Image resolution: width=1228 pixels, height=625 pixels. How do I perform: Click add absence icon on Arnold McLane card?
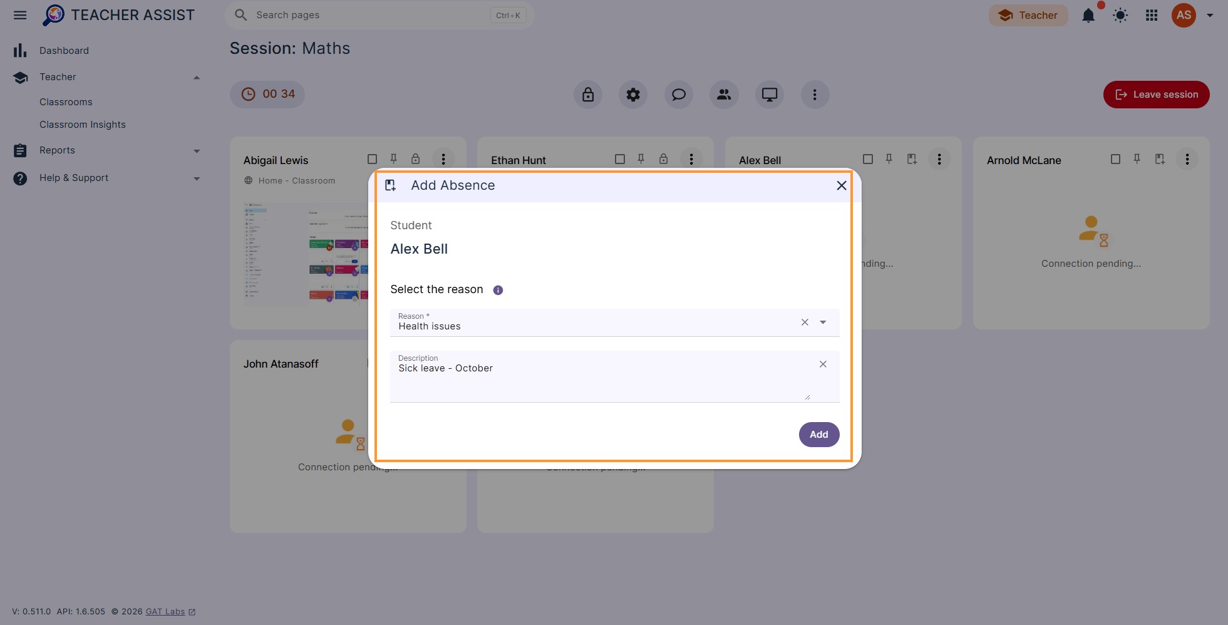click(x=1160, y=159)
